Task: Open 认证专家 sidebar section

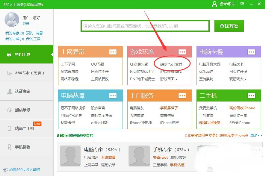Action: pyautogui.click(x=27, y=91)
